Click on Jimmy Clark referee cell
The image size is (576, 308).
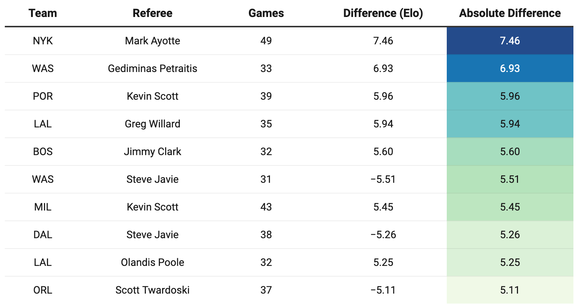(x=152, y=151)
